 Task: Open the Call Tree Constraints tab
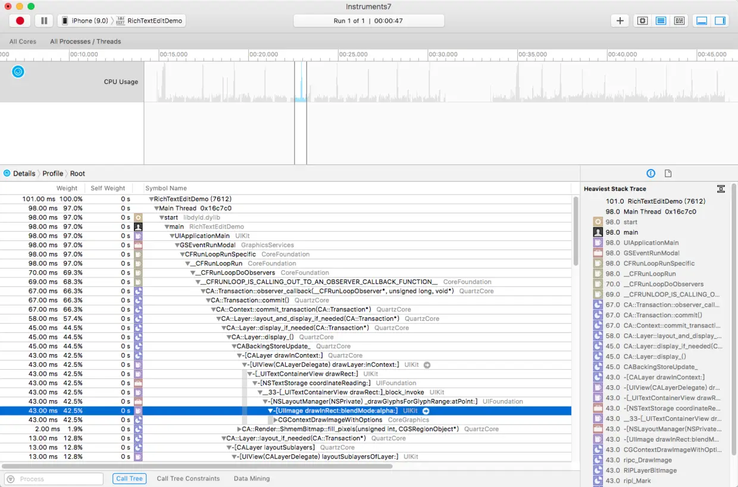pos(188,479)
